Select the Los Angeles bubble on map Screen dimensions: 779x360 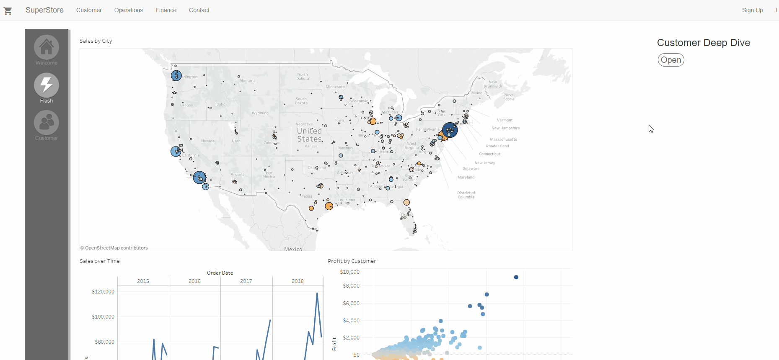199,177
